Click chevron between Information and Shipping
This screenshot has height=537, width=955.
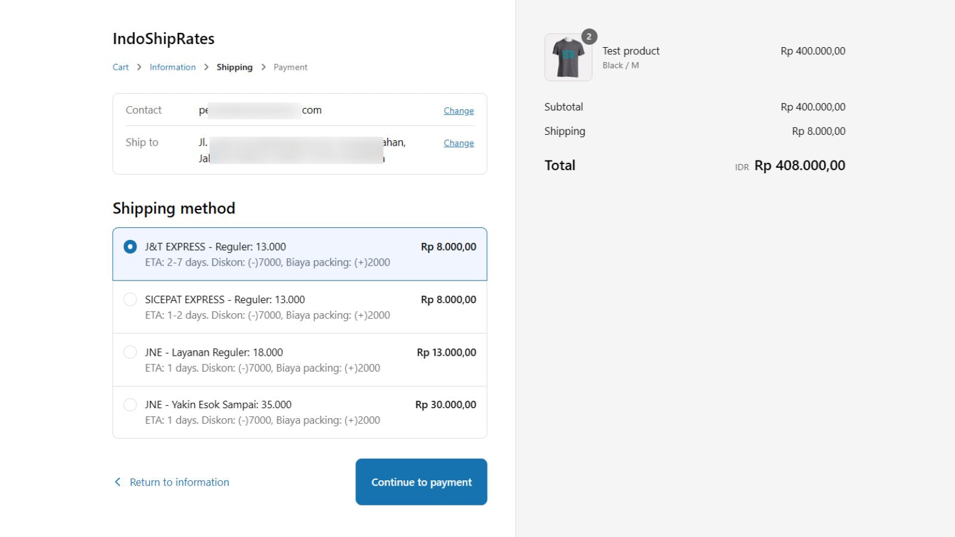pyautogui.click(x=207, y=67)
